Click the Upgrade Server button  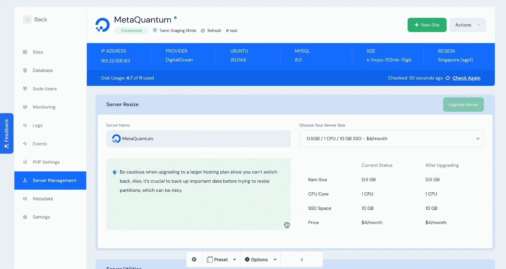point(463,104)
